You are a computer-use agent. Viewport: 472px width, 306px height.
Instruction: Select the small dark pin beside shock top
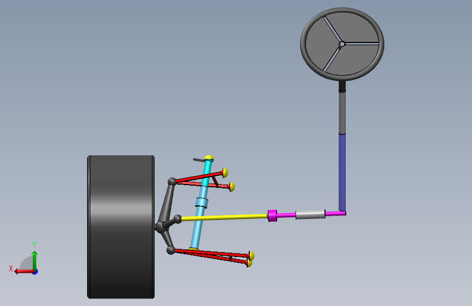click(199, 160)
